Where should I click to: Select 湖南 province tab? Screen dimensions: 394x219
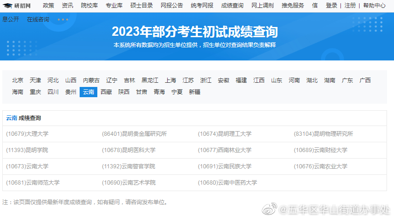(x=329, y=80)
